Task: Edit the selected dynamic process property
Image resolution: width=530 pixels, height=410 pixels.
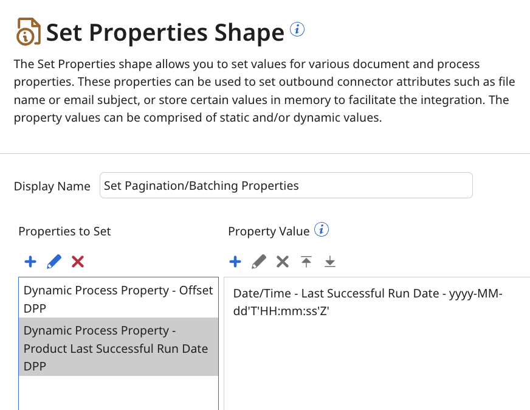Action: [53, 262]
